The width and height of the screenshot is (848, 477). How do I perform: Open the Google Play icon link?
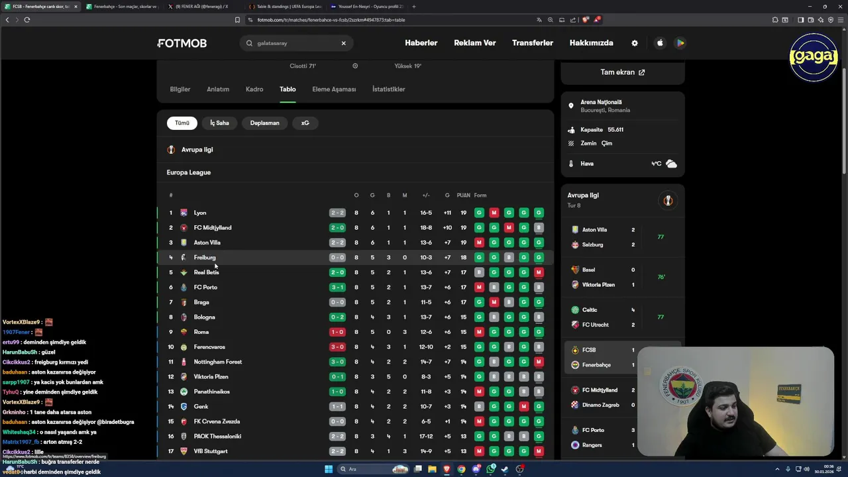(680, 43)
